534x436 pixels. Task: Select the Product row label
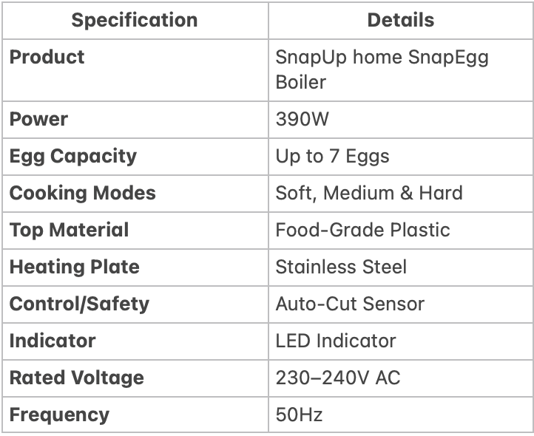(x=47, y=57)
